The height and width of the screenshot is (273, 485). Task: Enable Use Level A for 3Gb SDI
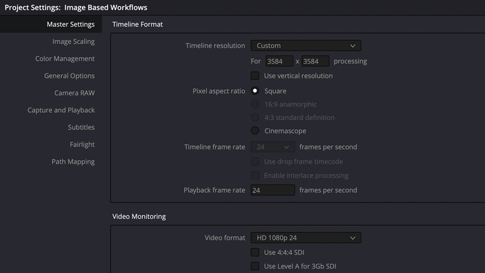tap(255, 266)
